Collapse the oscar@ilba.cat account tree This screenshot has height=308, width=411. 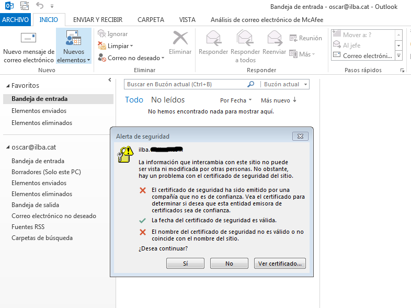(8, 147)
